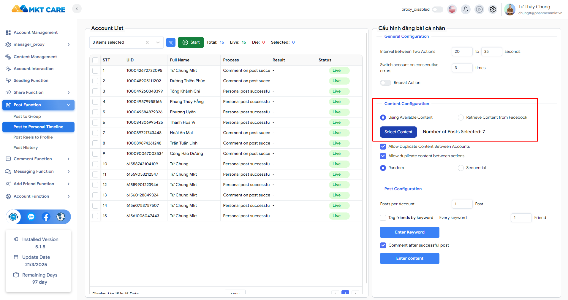568x300 pixels.
Task: Uncheck Allow Duplicate Content Between Accounts
Action: (x=383, y=146)
